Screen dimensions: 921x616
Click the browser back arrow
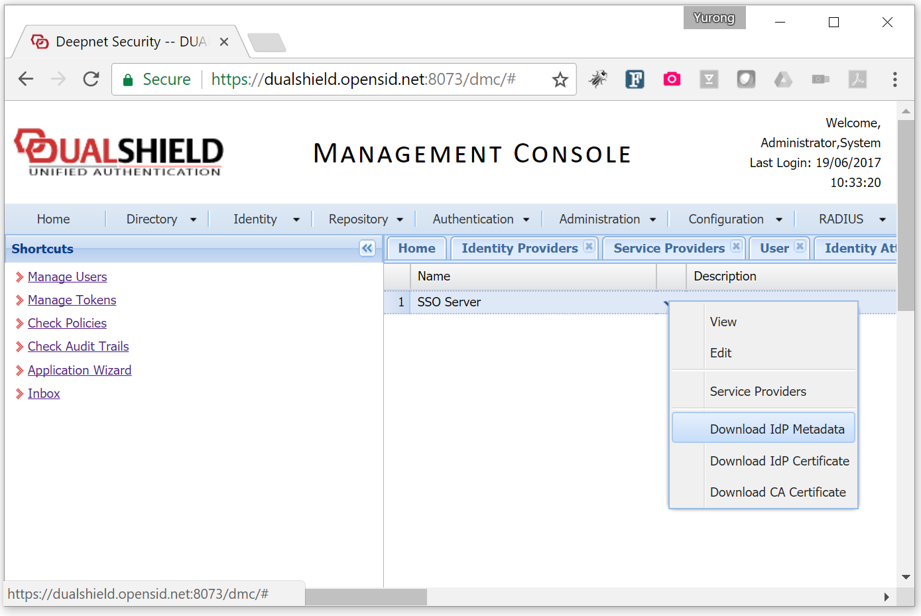point(26,80)
